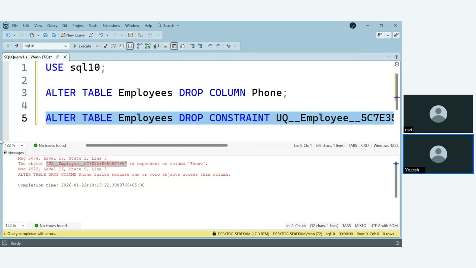Open the Edit menu

click(26, 26)
